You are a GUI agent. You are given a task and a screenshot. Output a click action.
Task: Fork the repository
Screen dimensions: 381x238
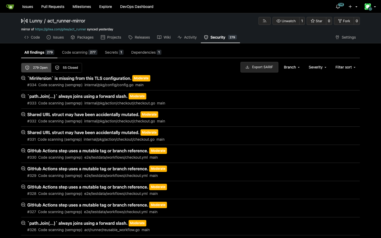344,21
